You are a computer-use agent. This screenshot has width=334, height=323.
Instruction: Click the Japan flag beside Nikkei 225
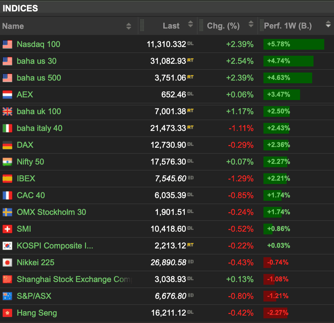[7, 263]
